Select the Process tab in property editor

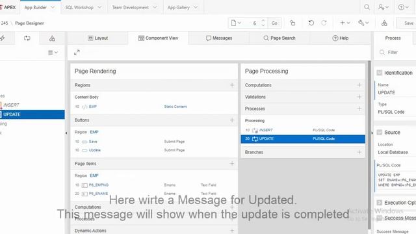tap(393, 38)
